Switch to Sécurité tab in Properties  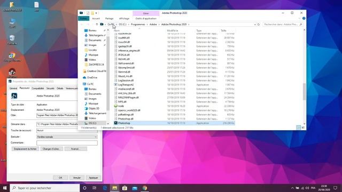50,89
